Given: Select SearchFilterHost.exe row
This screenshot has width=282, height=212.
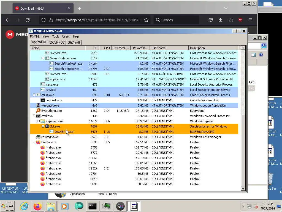Looking at the screenshot, I should 134,63.
